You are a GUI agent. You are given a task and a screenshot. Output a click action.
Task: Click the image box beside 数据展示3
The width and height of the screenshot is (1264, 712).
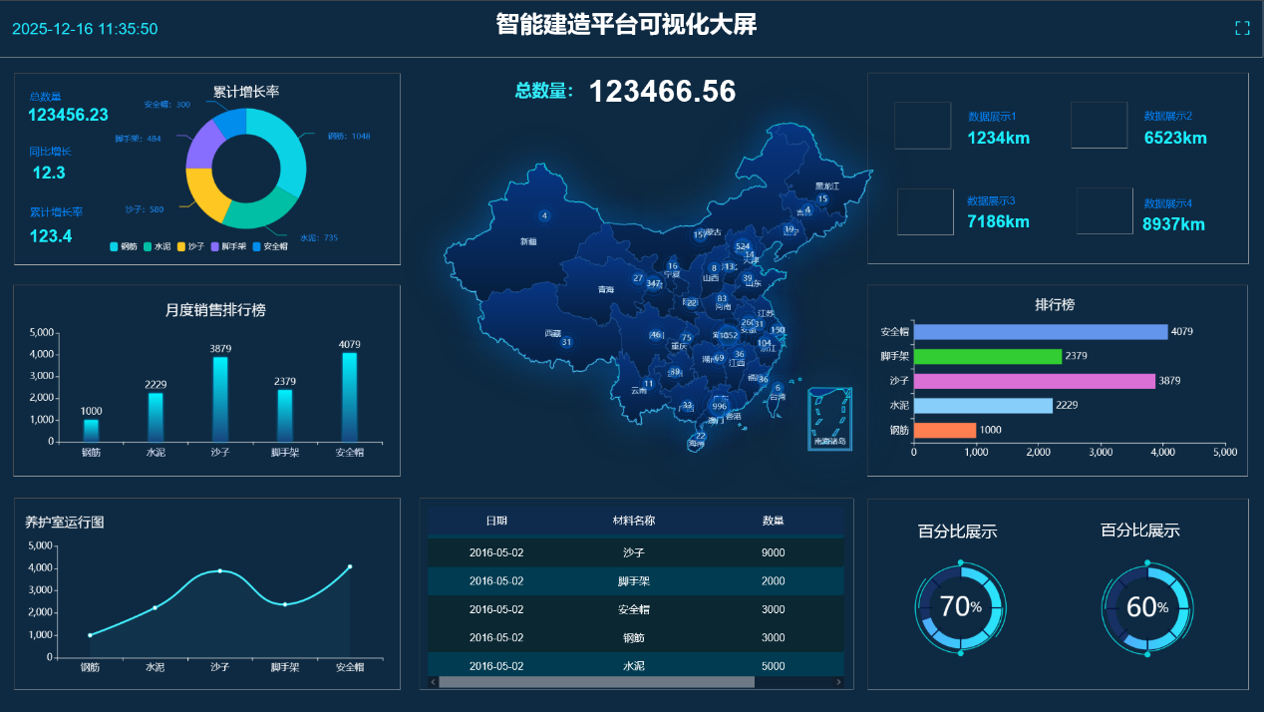(925, 211)
